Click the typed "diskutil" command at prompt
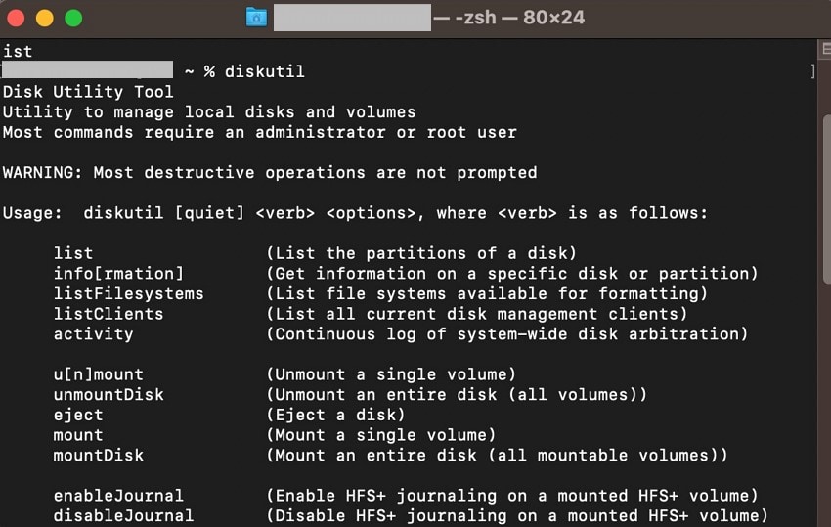The width and height of the screenshot is (831, 527). coord(265,71)
